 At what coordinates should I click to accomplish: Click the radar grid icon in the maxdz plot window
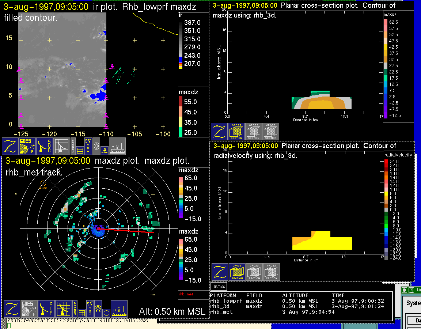[63, 309]
